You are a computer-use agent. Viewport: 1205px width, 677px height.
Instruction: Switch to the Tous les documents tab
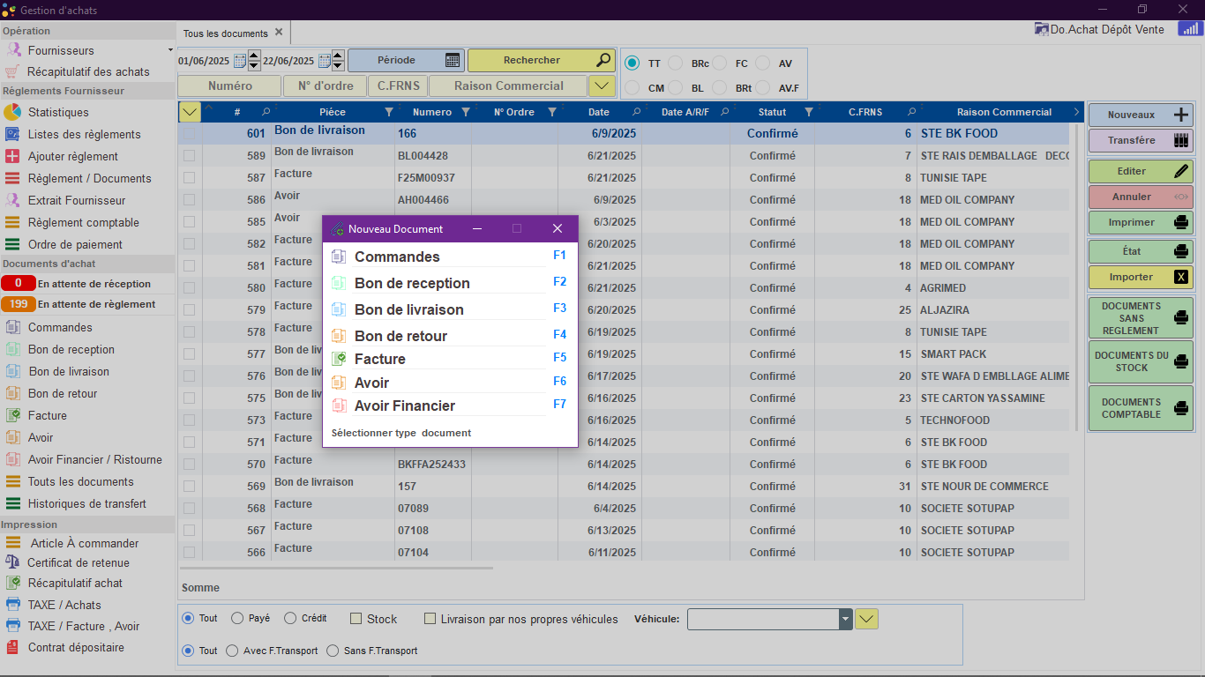pos(225,33)
